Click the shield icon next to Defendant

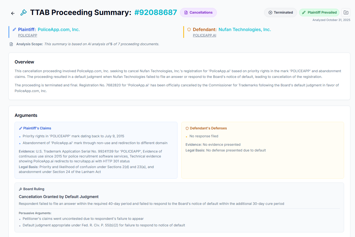[189, 29]
